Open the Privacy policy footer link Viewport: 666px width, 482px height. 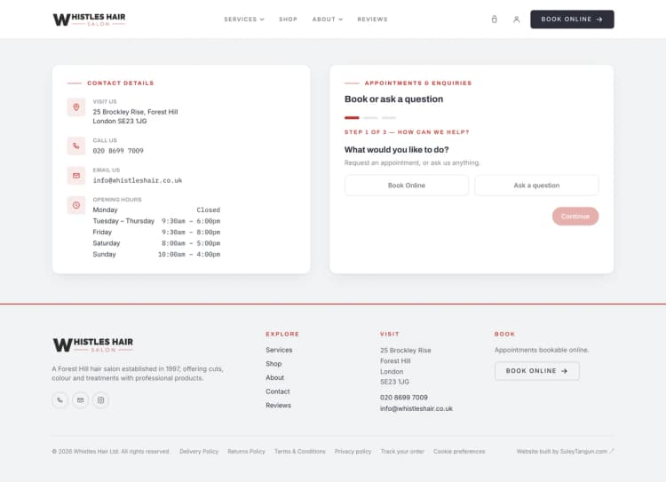point(353,452)
